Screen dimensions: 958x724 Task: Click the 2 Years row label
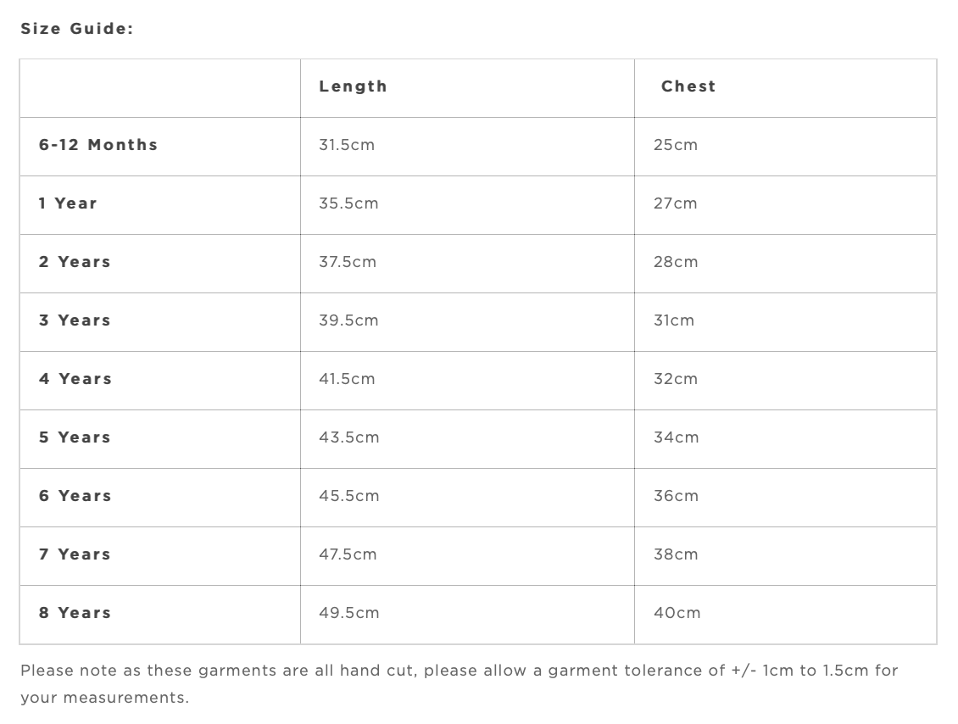pyautogui.click(x=75, y=262)
